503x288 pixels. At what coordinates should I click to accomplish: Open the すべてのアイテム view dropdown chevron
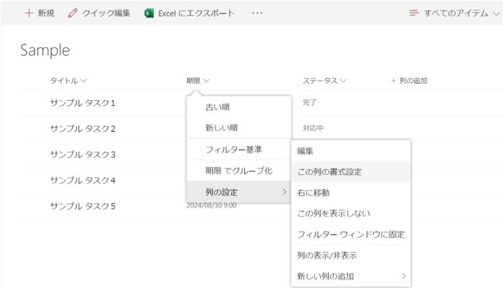pyautogui.click(x=496, y=14)
